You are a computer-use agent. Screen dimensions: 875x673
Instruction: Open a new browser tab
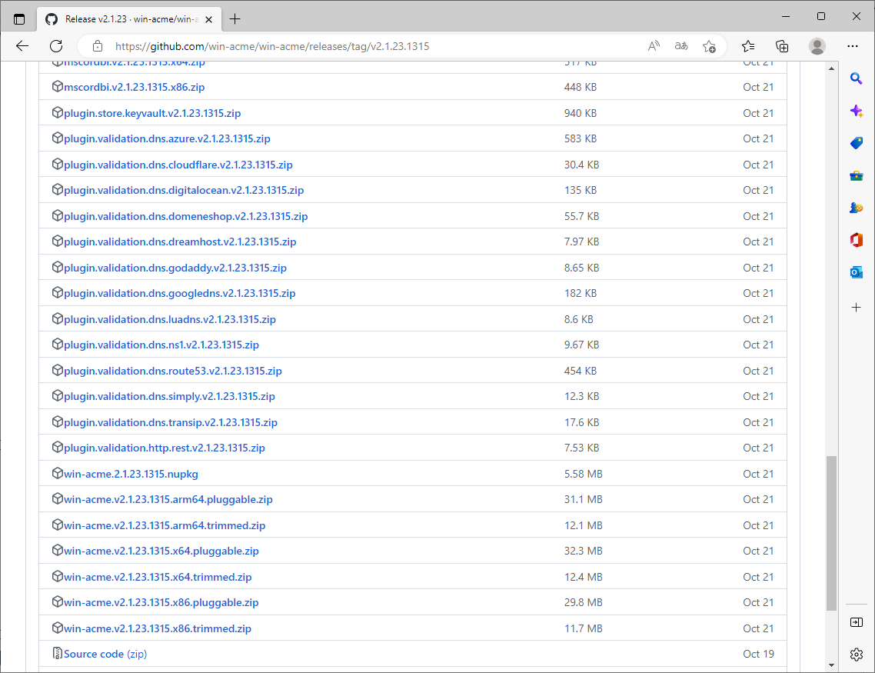tap(235, 19)
